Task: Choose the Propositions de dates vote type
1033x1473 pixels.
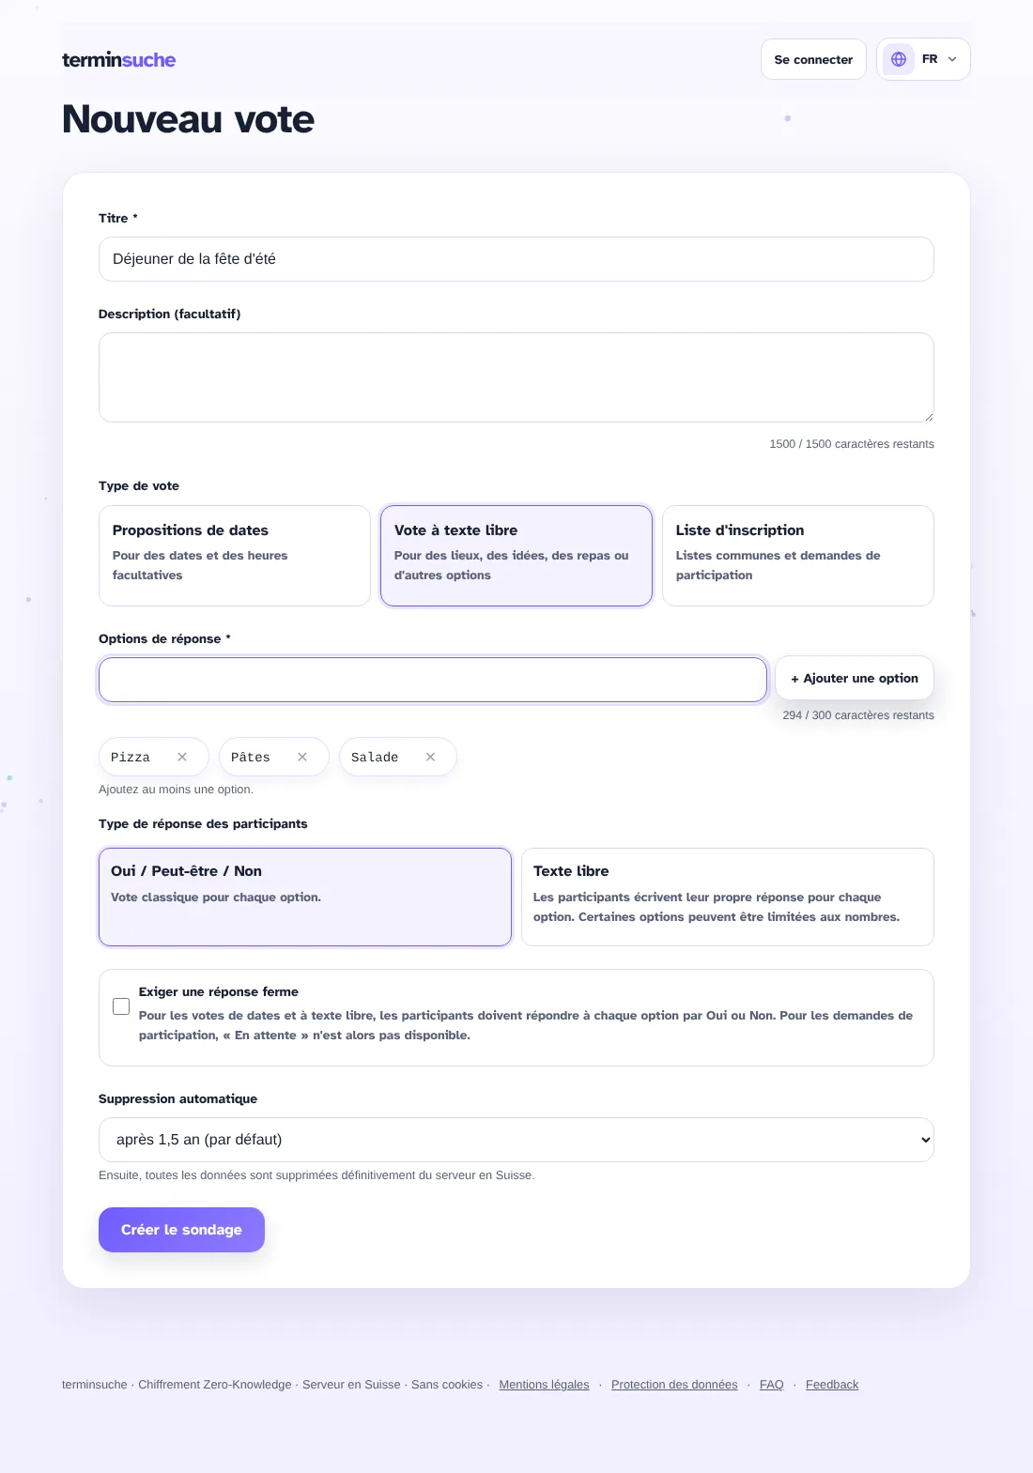Action: point(235,556)
